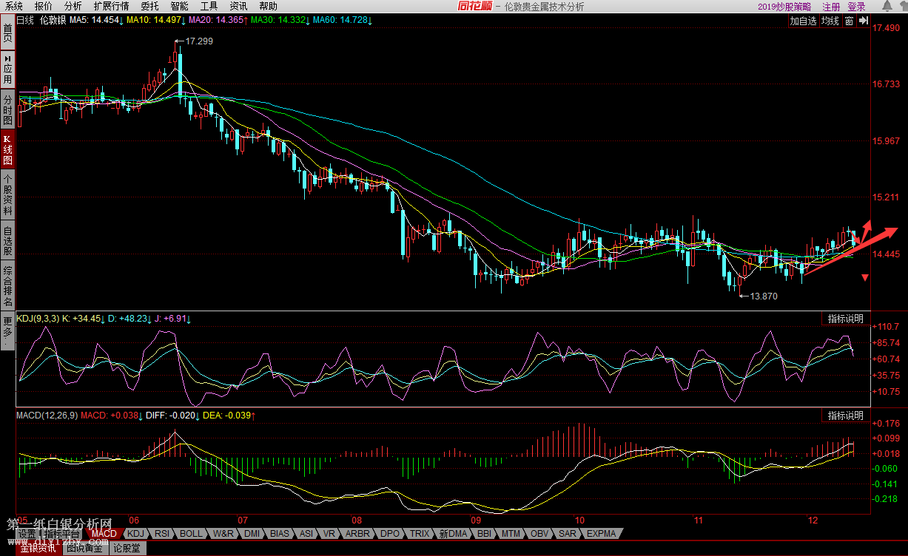Switch to 分时图 in the sidebar

tap(7, 109)
